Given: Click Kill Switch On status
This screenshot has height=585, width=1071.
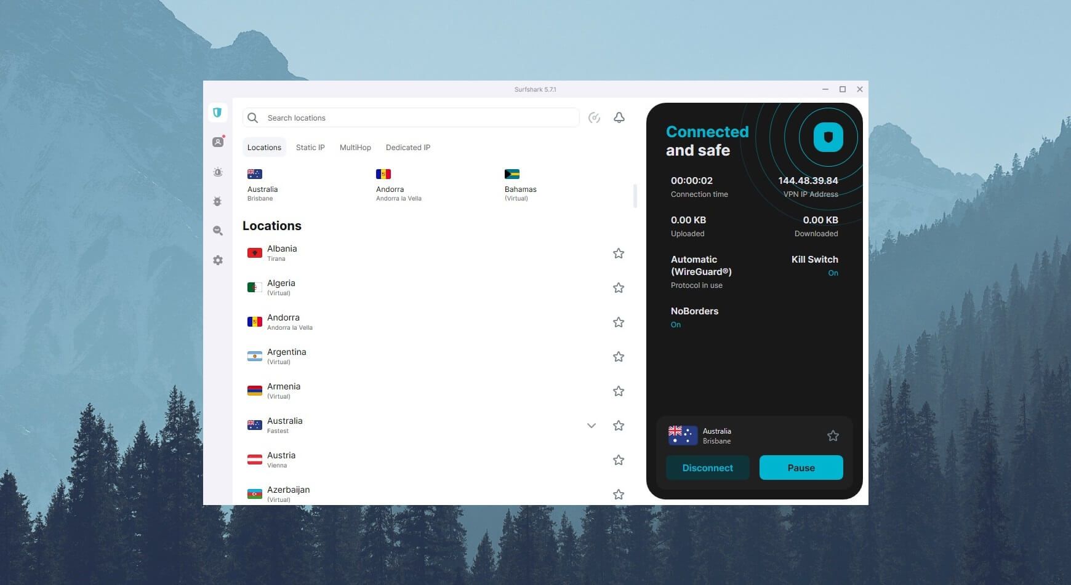Looking at the screenshot, I should click(x=833, y=273).
